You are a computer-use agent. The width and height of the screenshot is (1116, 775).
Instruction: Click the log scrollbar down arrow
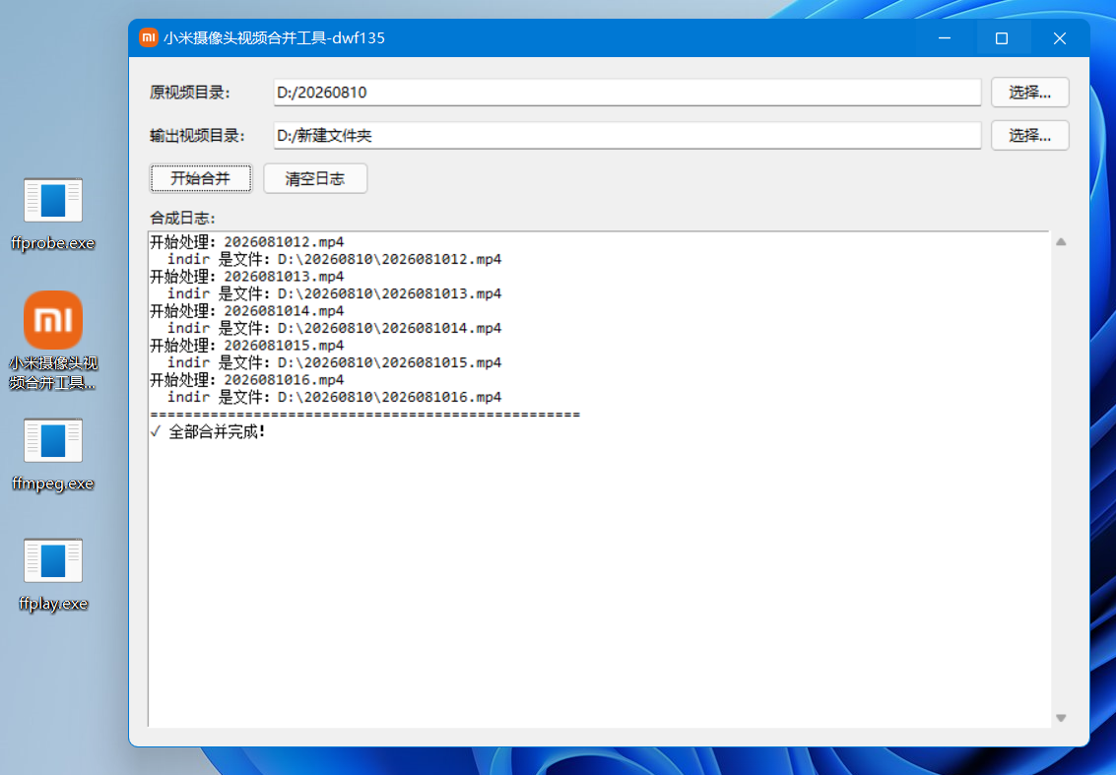click(x=1061, y=718)
